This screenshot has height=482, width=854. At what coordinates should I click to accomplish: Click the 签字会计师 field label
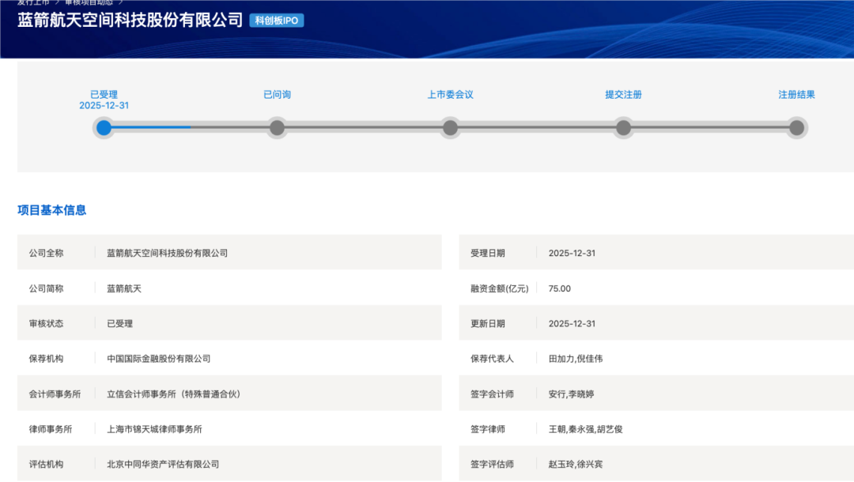tap(493, 394)
